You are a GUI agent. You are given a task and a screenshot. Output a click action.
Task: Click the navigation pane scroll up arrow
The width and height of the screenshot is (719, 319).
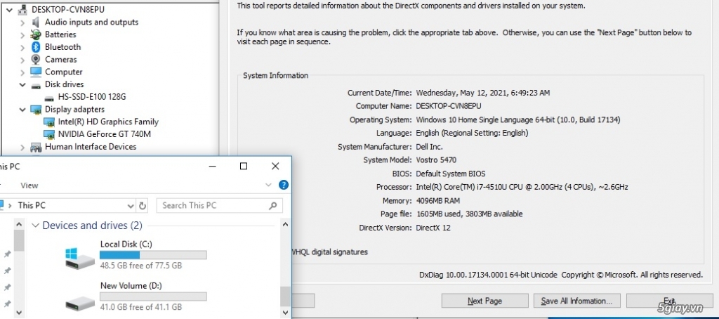click(19, 225)
